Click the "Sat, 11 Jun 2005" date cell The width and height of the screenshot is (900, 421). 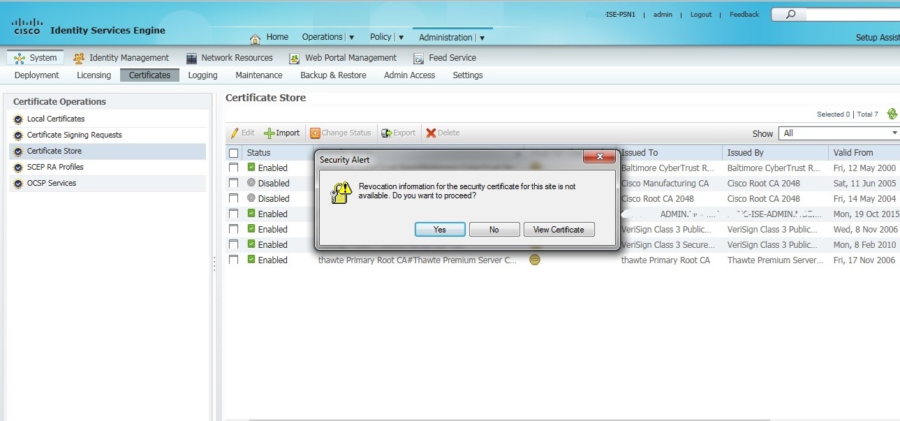coord(865,184)
